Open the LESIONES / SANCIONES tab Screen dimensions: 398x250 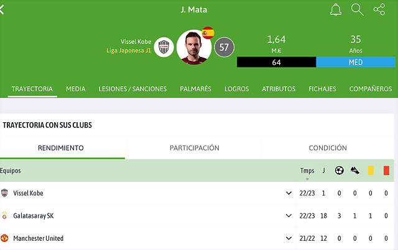click(132, 89)
